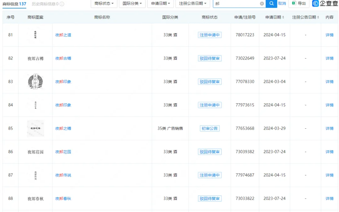Click the 取消 link next to search
This screenshot has height=212, width=339.
(x=282, y=3)
